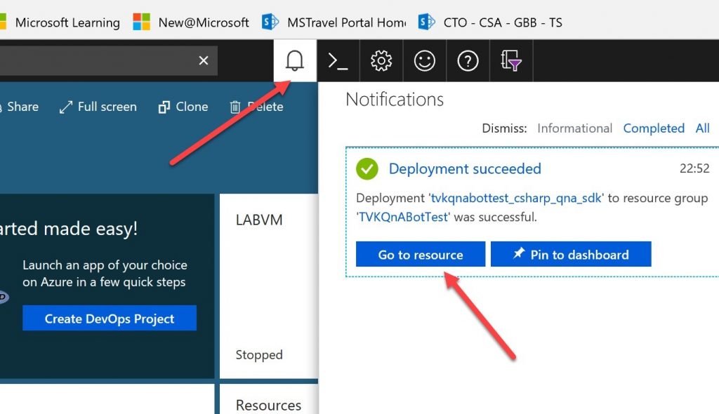
Task: Click the Notifications panel heading
Action: pos(395,100)
